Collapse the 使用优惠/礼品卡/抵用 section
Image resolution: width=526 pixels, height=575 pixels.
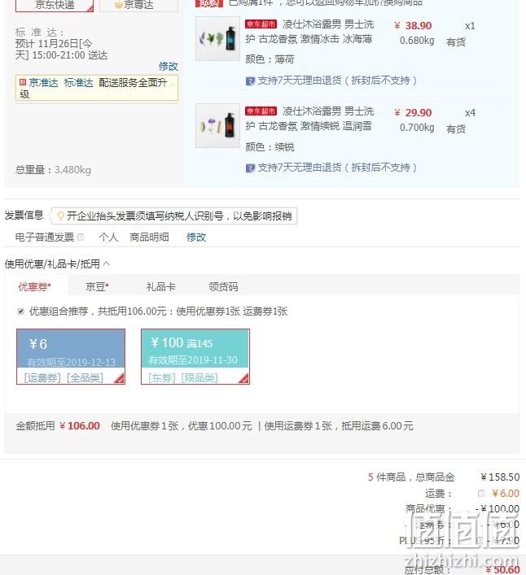(x=107, y=264)
